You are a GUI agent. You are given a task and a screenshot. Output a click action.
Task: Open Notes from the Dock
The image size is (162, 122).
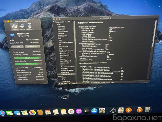(x=63, y=112)
